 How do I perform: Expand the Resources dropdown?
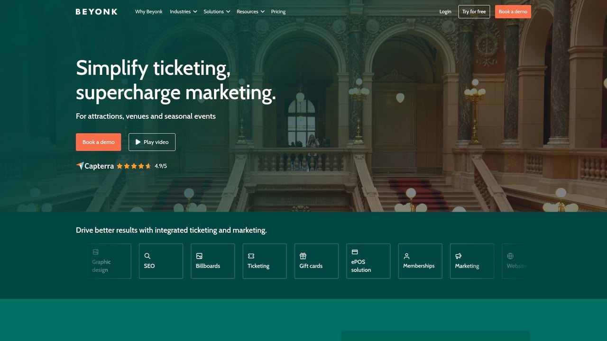point(250,11)
